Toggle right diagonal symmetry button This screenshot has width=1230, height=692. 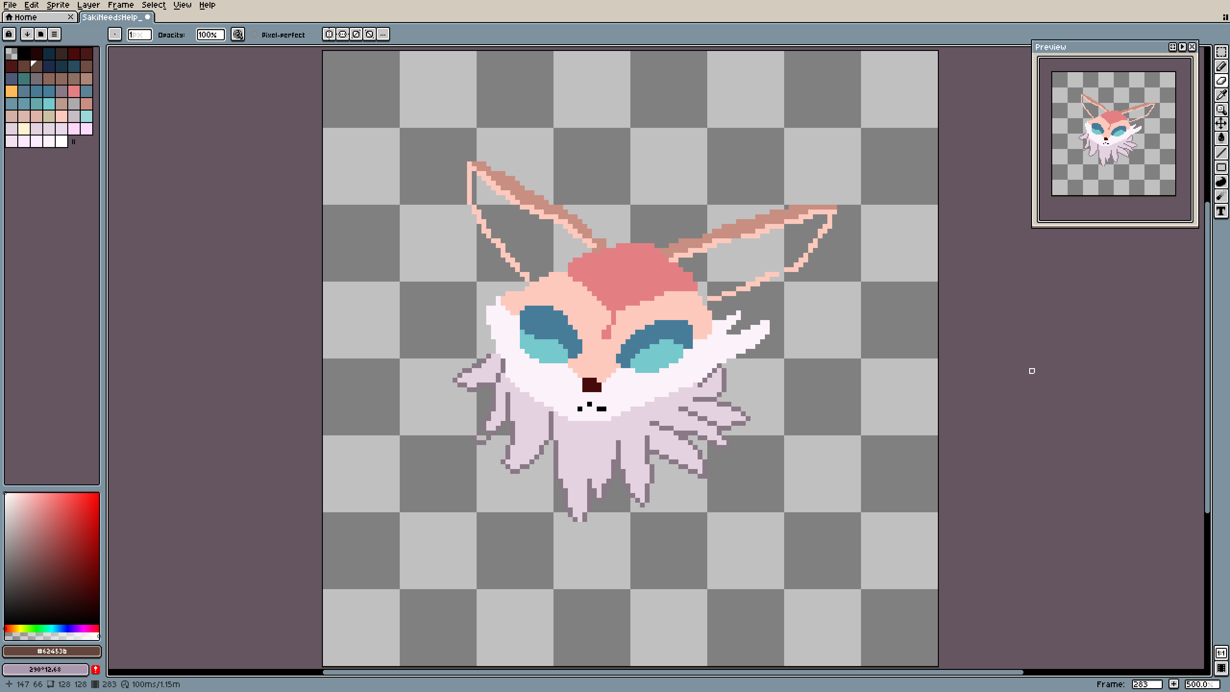point(356,34)
